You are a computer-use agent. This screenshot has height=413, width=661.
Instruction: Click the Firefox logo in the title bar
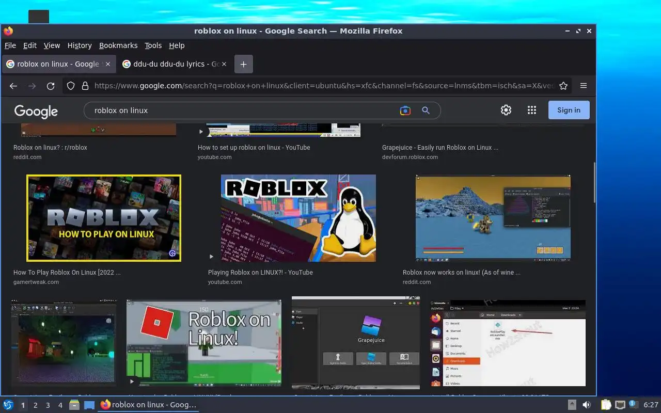tap(8, 31)
